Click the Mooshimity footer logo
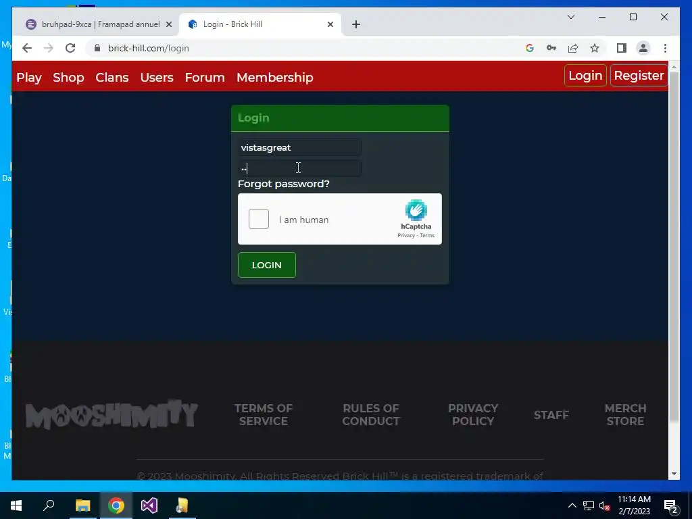 (x=112, y=414)
